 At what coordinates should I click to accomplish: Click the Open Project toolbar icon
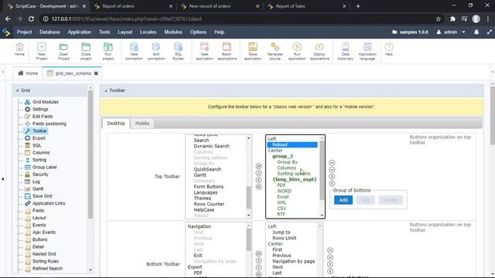[x=63, y=52]
